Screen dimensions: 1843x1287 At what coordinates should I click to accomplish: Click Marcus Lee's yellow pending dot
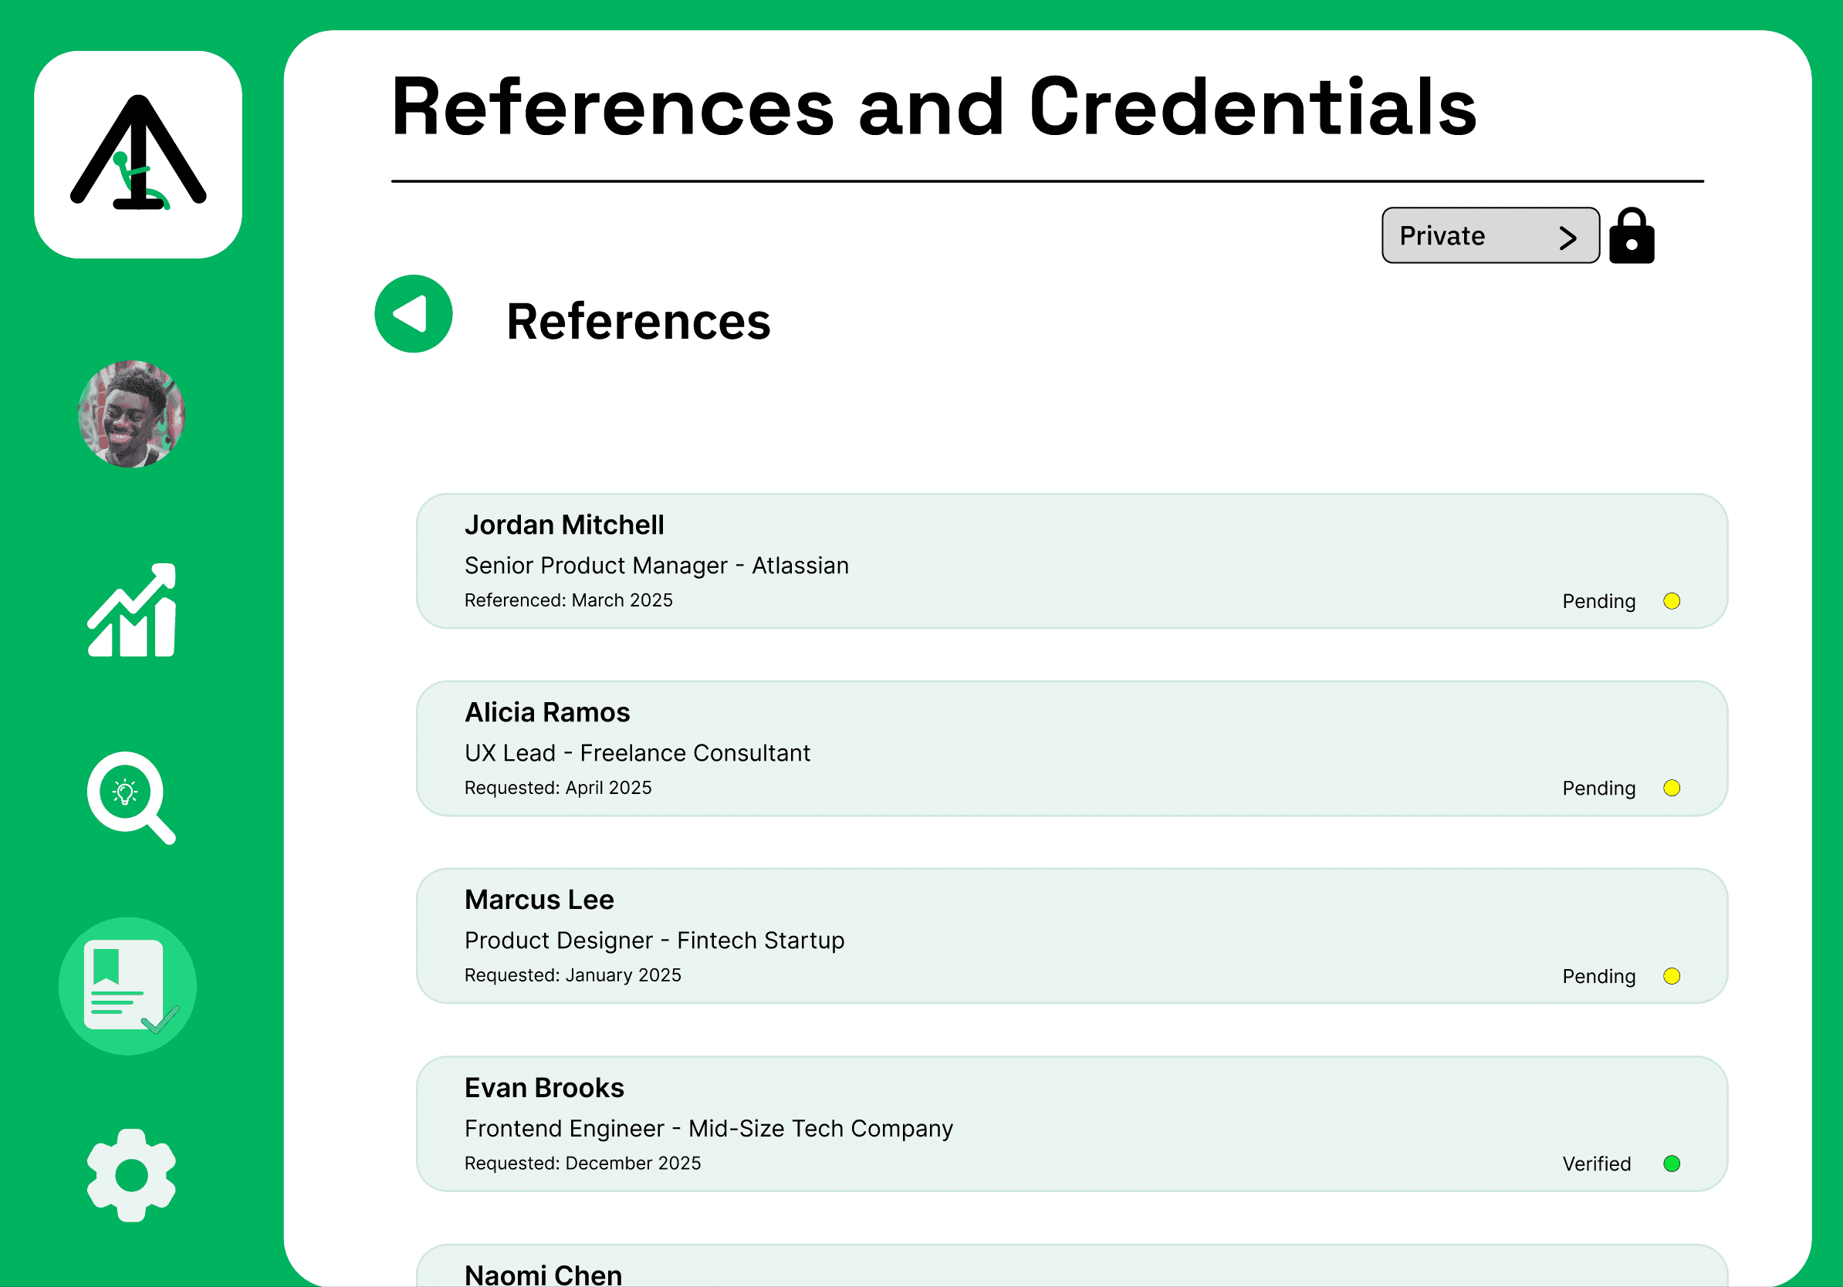[x=1671, y=976]
